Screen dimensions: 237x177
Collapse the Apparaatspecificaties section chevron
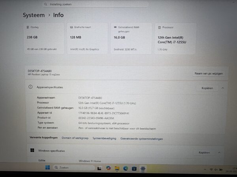click(223, 88)
